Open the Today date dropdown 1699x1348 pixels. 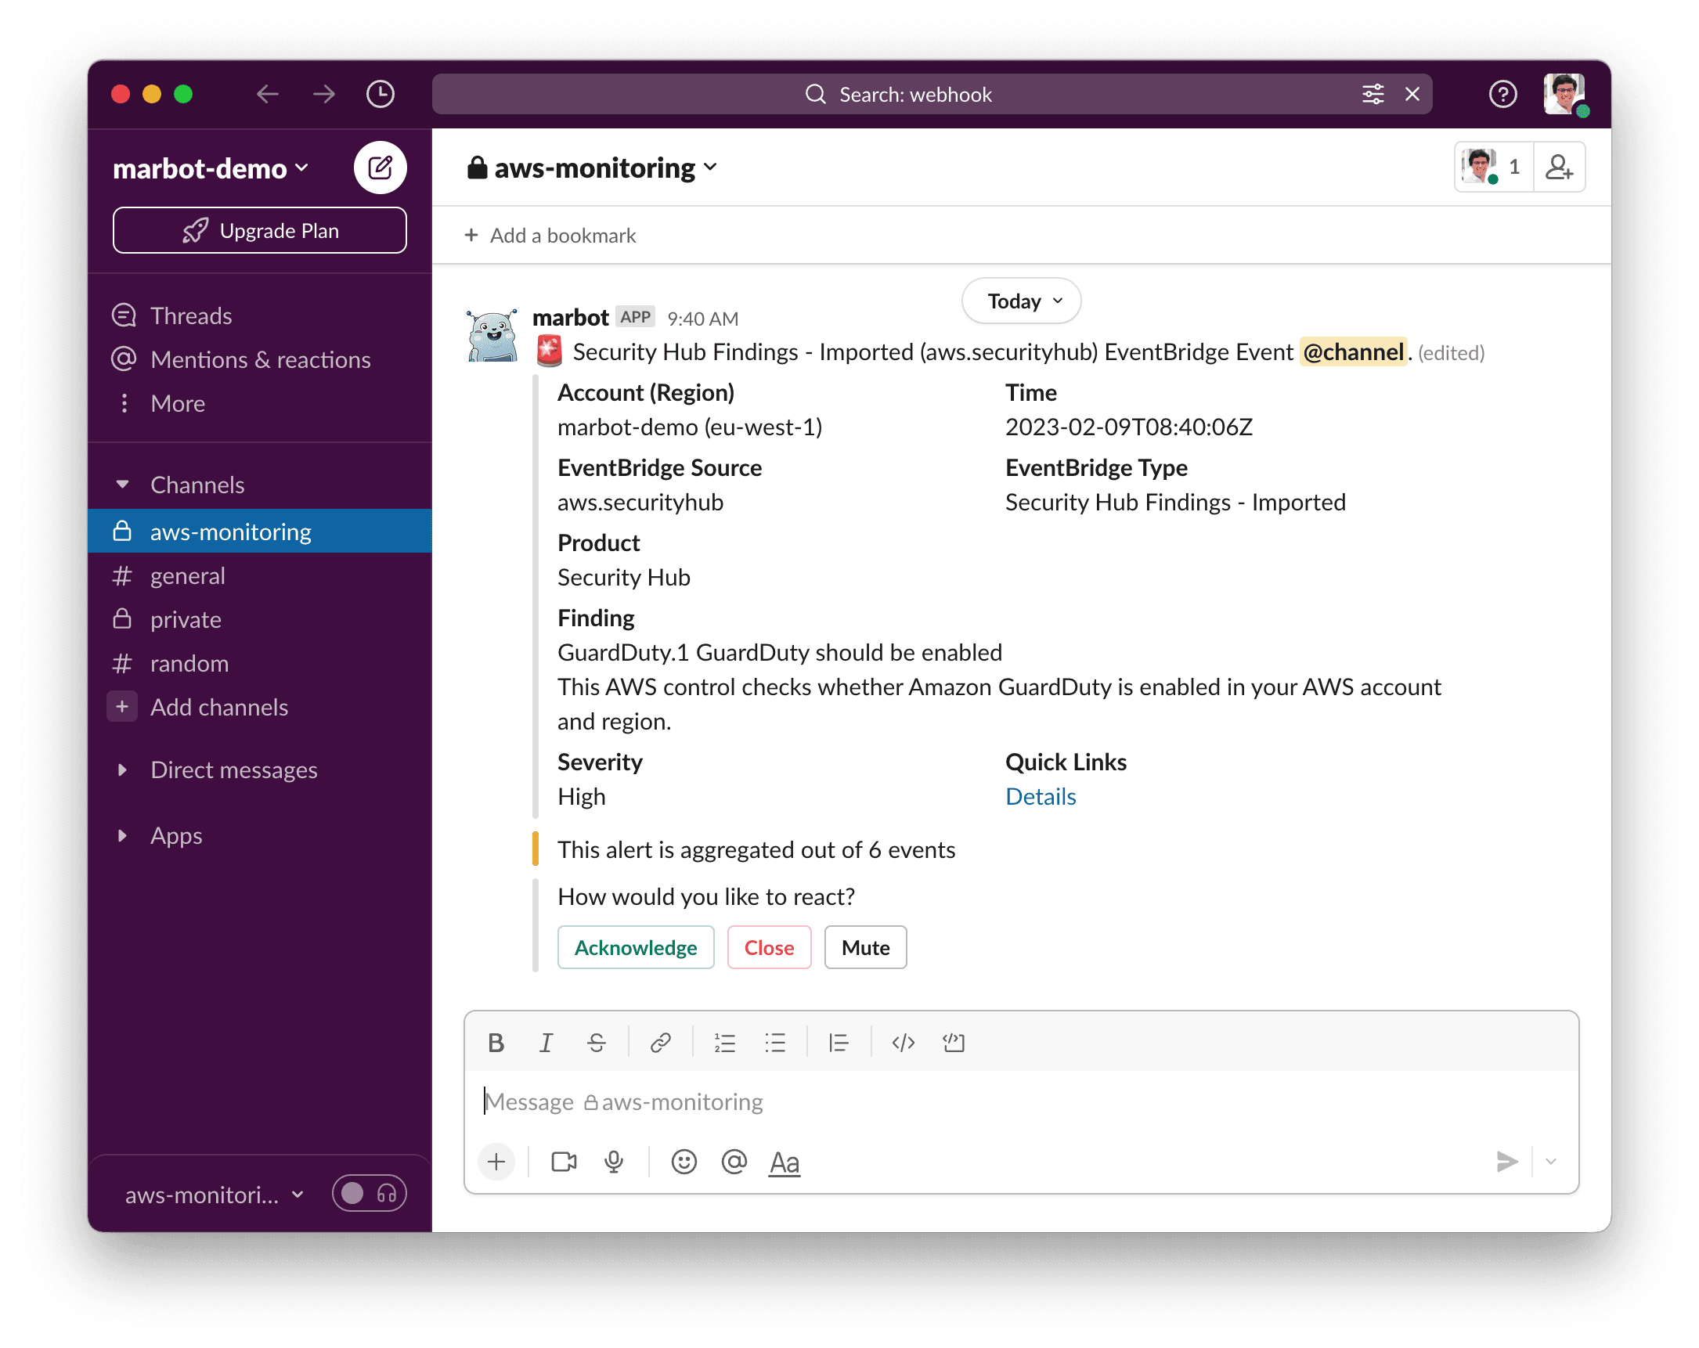[1020, 301]
